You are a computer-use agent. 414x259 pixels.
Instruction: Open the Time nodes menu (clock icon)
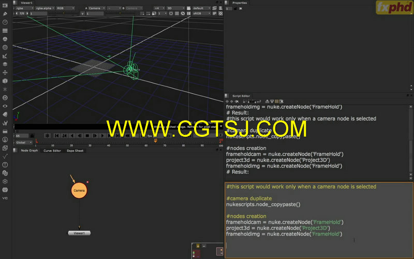pyautogui.click(x=5, y=22)
